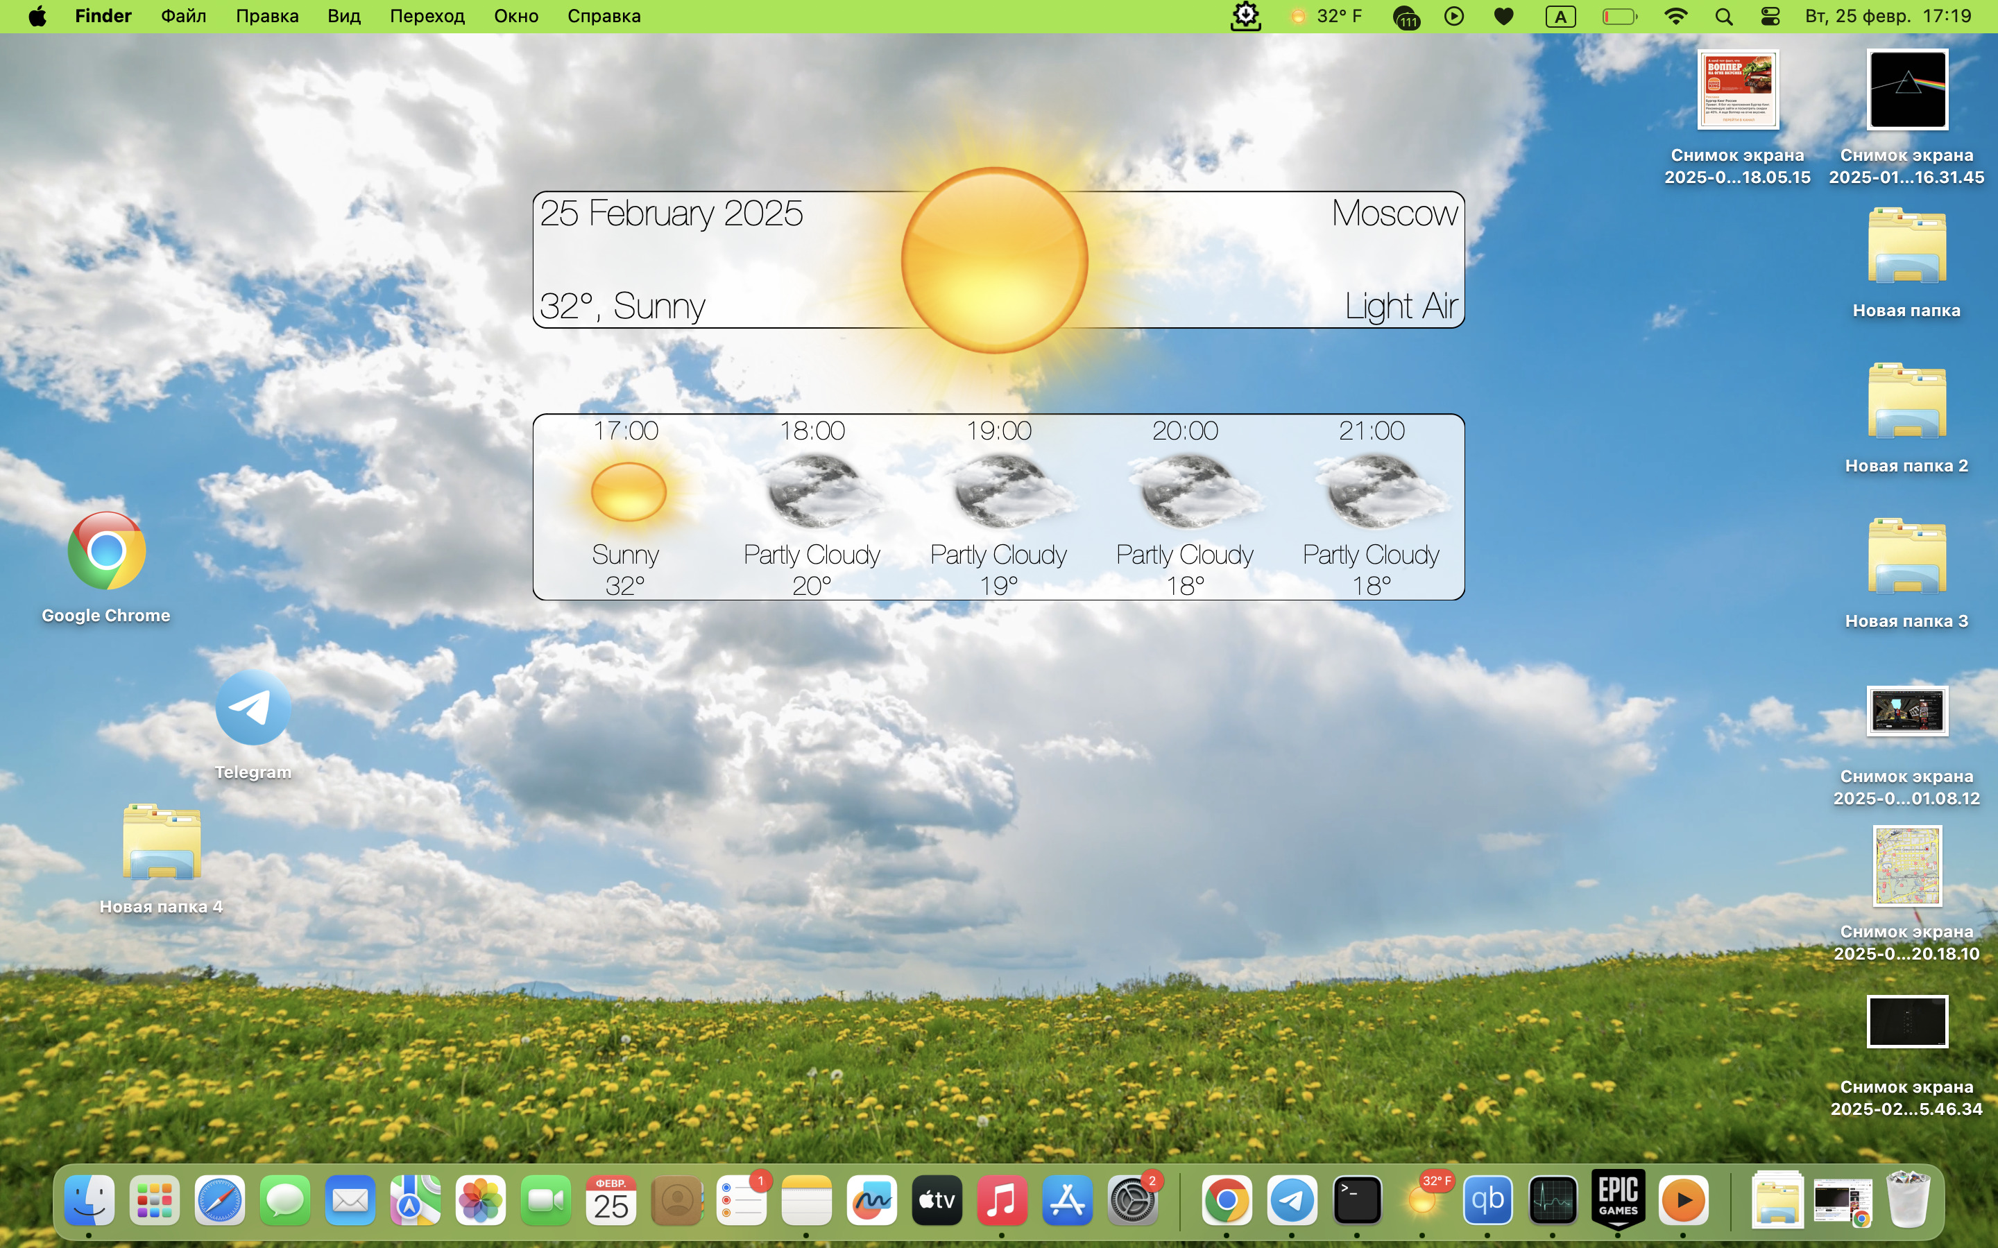Select the Pink Floyd prism screenshot thumbnail
The height and width of the screenshot is (1248, 1998).
(x=1906, y=89)
